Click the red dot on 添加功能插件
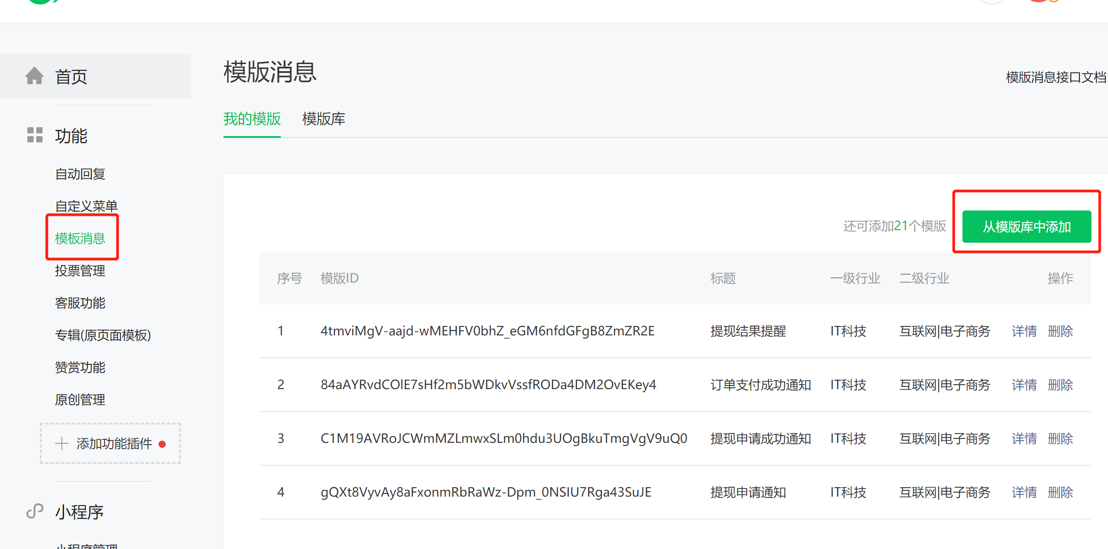Screen dimensions: 1108x549 (163, 444)
